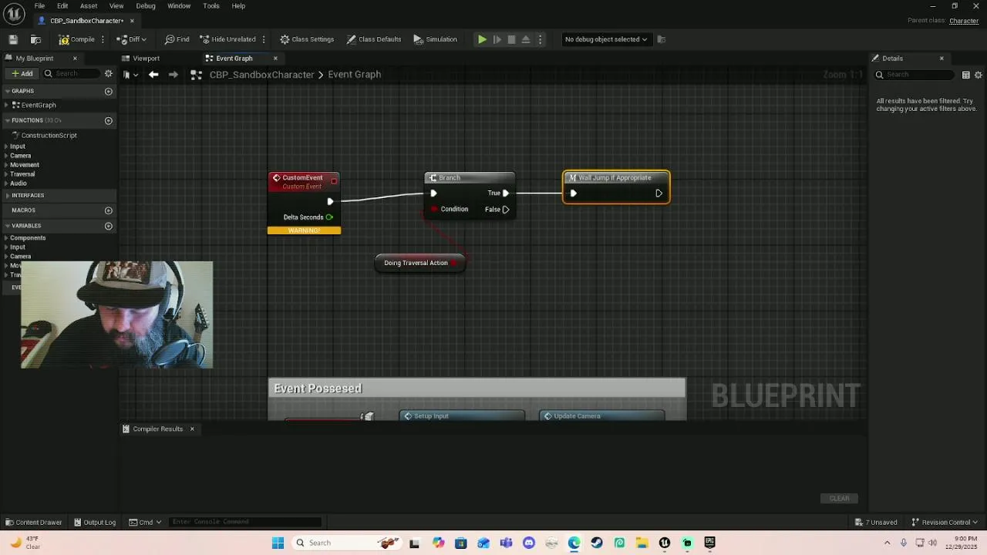Navigate forward in graph history
Viewport: 987px width, 555px height.
(x=173, y=75)
